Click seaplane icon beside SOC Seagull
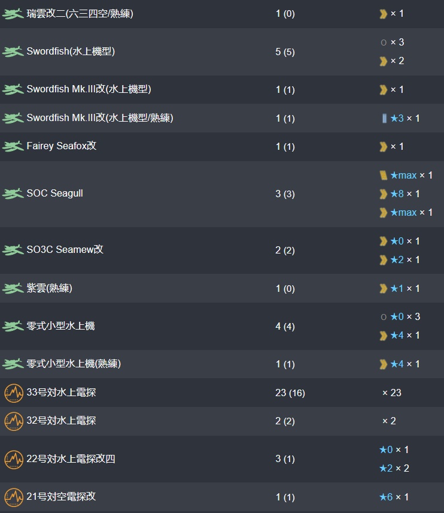Viewport: 444px width, 513px height. [x=13, y=194]
